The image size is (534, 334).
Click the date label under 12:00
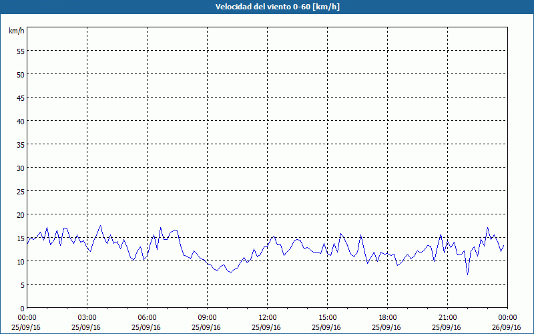point(266,327)
